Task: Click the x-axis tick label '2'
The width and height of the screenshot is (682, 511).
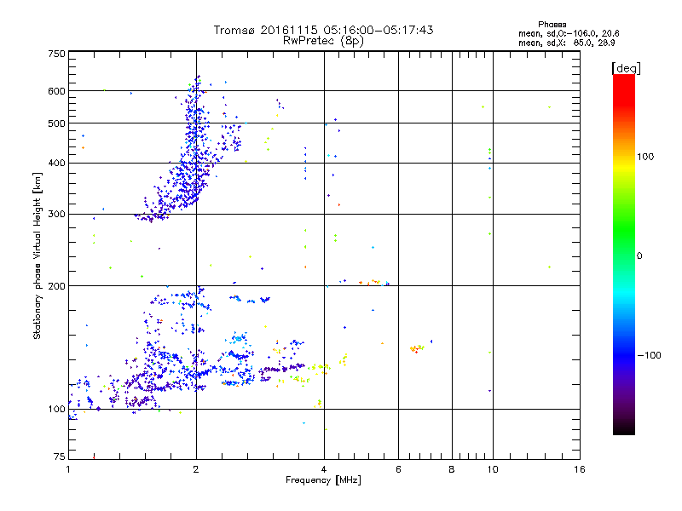Action: click(196, 469)
